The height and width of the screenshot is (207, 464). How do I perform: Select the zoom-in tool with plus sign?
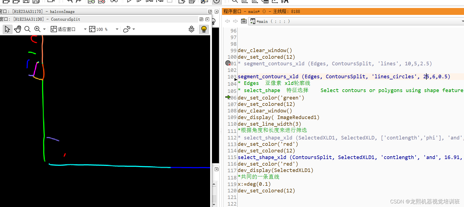(x=37, y=29)
